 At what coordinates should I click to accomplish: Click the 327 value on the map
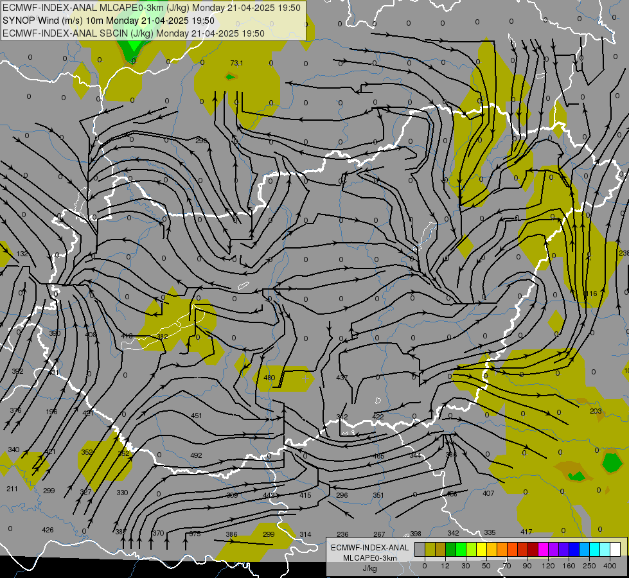(85, 492)
